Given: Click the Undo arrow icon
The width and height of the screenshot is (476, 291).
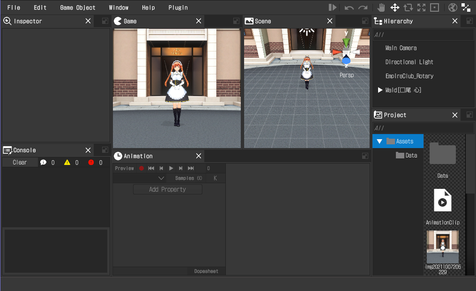Looking at the screenshot, I should click(x=349, y=7).
